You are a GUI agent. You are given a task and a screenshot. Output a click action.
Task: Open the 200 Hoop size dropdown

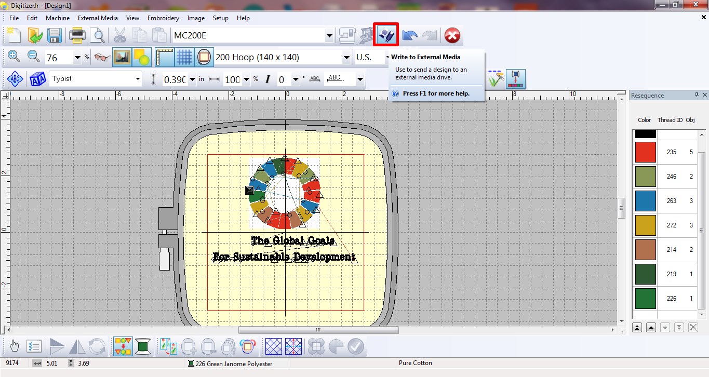pyautogui.click(x=346, y=58)
